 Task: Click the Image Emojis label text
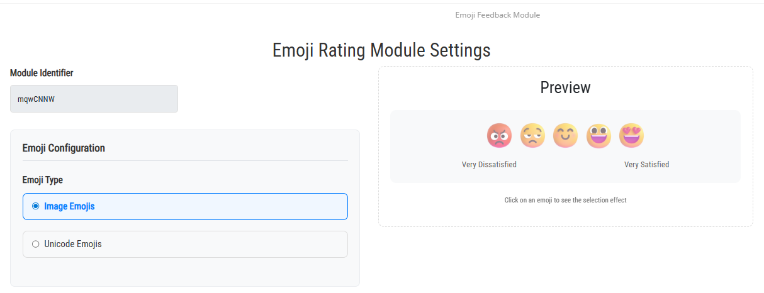(x=69, y=206)
